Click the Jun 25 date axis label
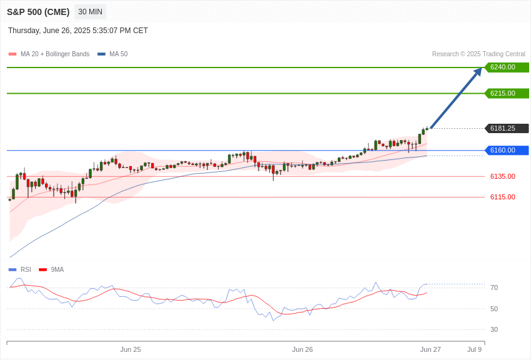The width and height of the screenshot is (531, 360). (x=131, y=349)
